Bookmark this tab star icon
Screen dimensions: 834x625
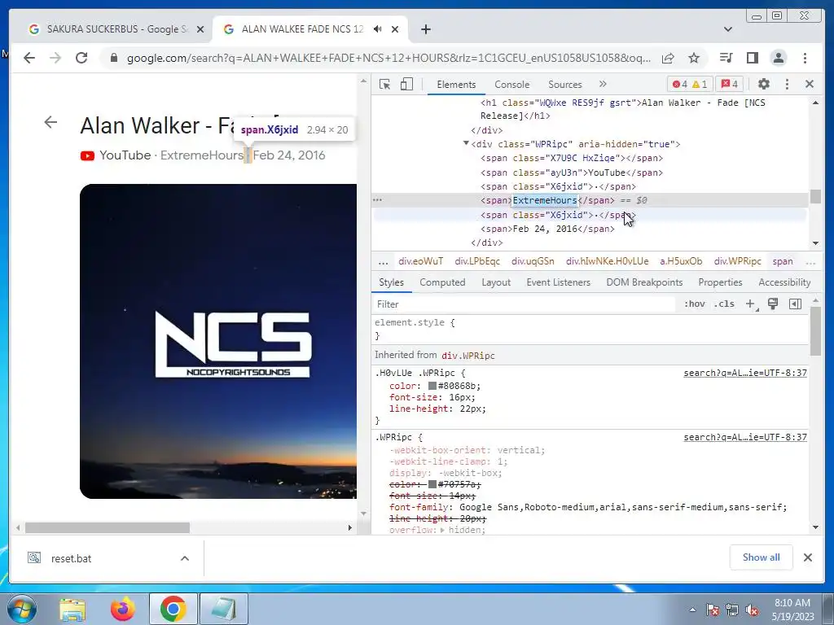pyautogui.click(x=694, y=58)
